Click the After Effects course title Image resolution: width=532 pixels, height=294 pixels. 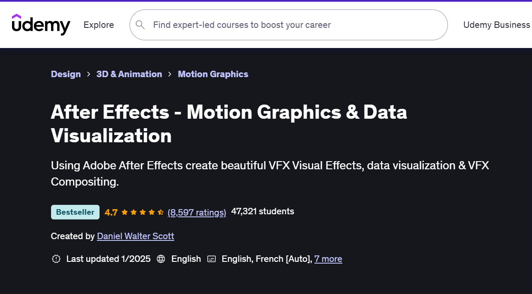(229, 124)
